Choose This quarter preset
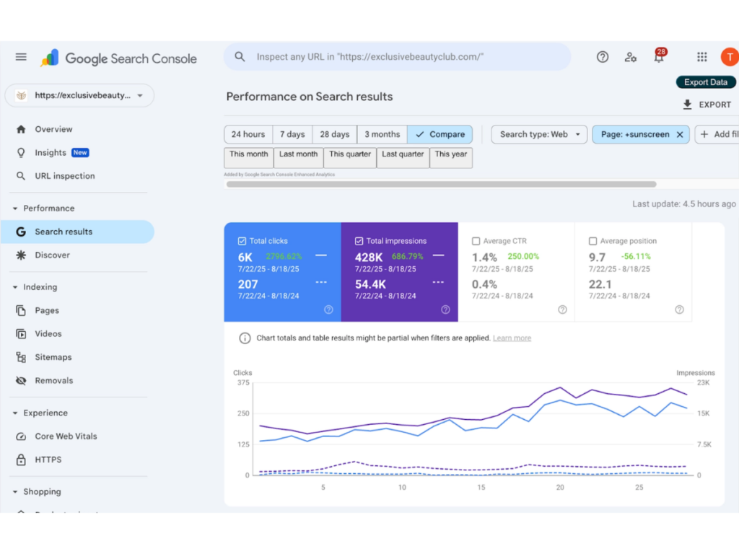This screenshot has width=739, height=554. 350,158
